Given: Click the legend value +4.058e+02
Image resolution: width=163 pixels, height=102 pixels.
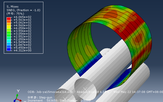Looking at the screenshot, I should (x=23, y=28).
